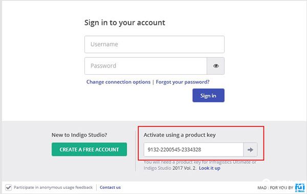Click the MAD : FOR YOU BY text
Viewport: 307px width, 194px height.
click(275, 188)
